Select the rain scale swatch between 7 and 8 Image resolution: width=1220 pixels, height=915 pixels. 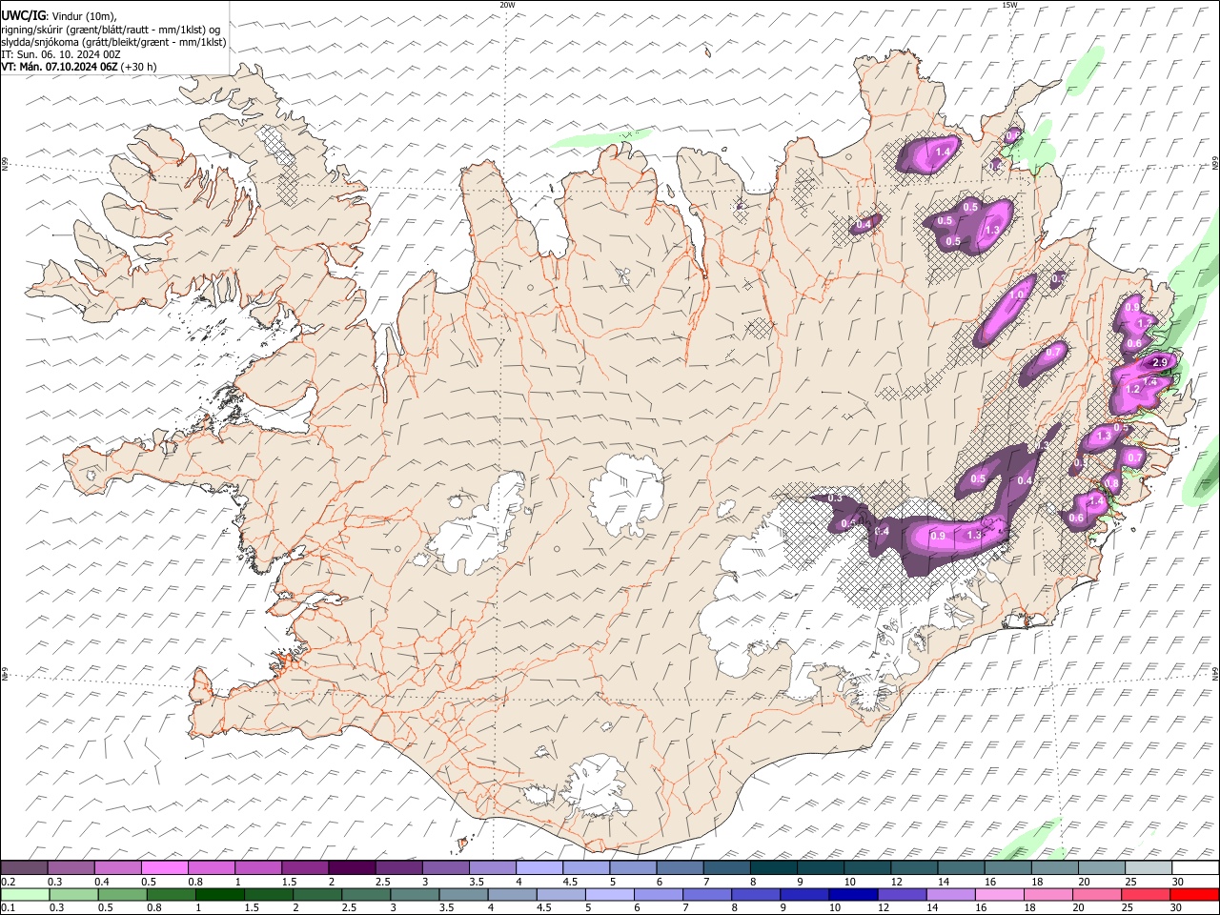point(706,895)
